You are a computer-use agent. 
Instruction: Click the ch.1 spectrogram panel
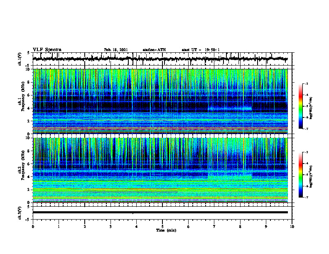pos(160,101)
